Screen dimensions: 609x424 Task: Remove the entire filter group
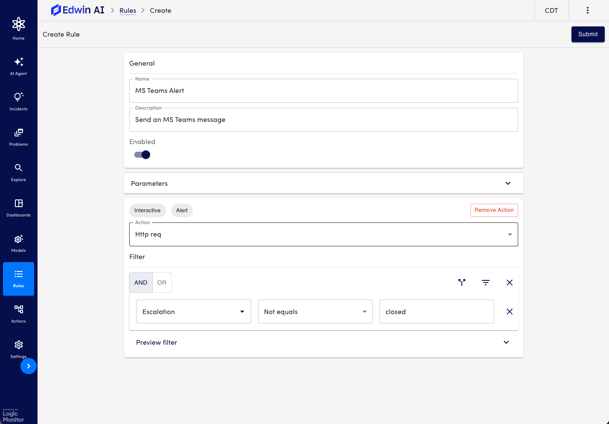point(510,283)
